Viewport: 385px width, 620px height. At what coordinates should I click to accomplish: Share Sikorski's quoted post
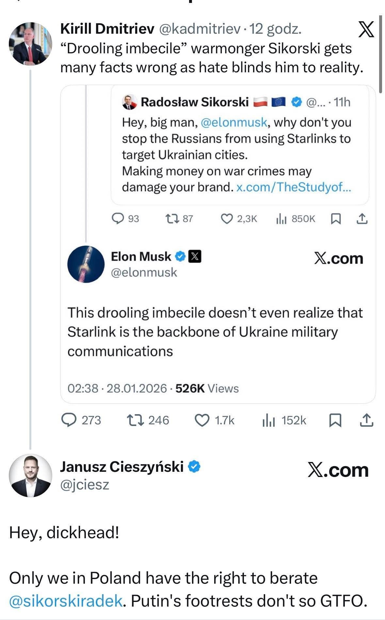361,219
